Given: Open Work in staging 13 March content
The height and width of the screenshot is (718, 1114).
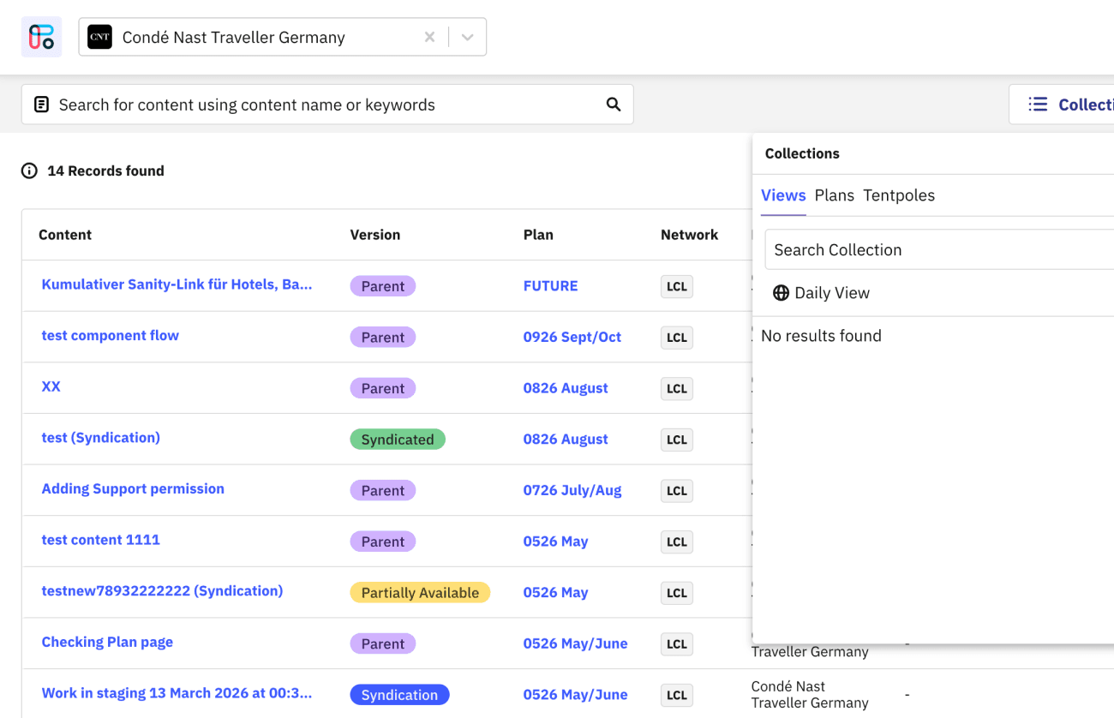Looking at the screenshot, I should pyautogui.click(x=177, y=693).
